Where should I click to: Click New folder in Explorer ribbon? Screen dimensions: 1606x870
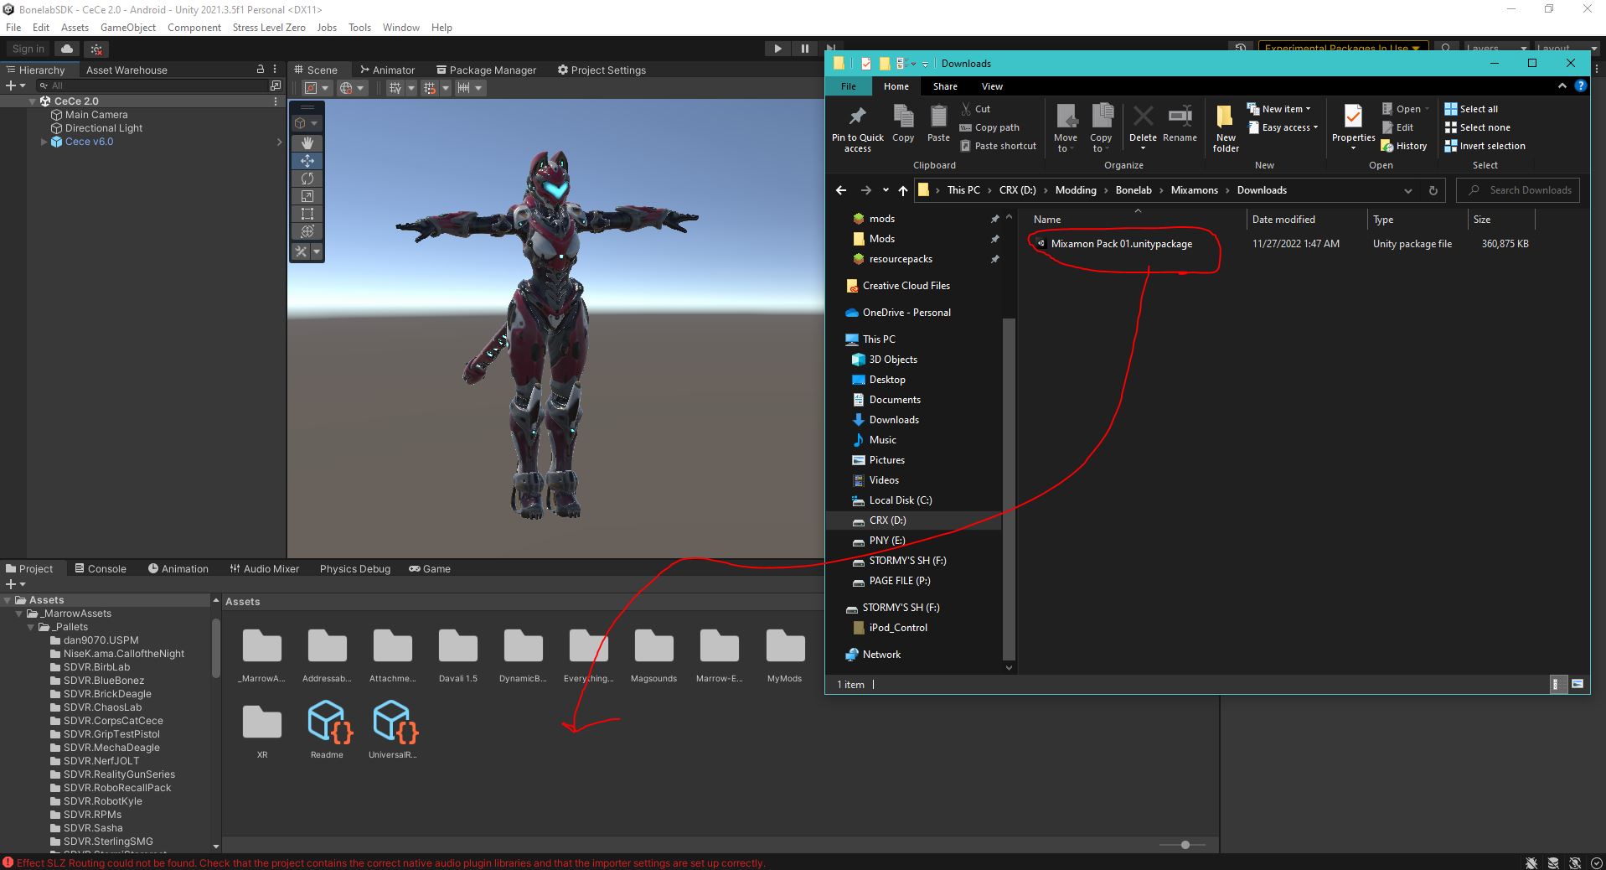tap(1225, 128)
